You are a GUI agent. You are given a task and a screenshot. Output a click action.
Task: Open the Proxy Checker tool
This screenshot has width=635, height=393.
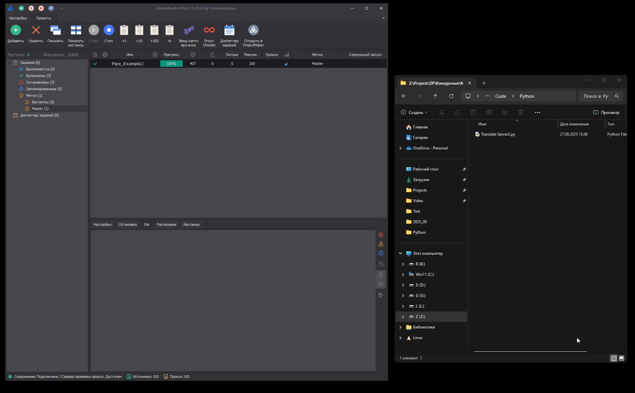point(209,30)
